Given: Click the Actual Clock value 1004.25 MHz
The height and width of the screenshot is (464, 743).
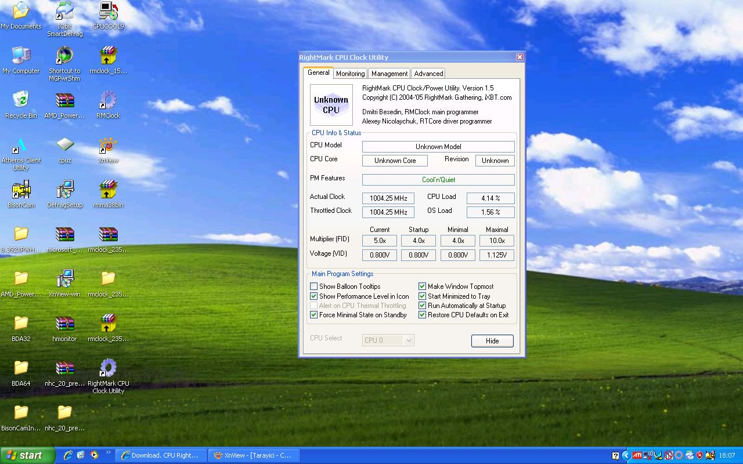Looking at the screenshot, I should pos(388,198).
